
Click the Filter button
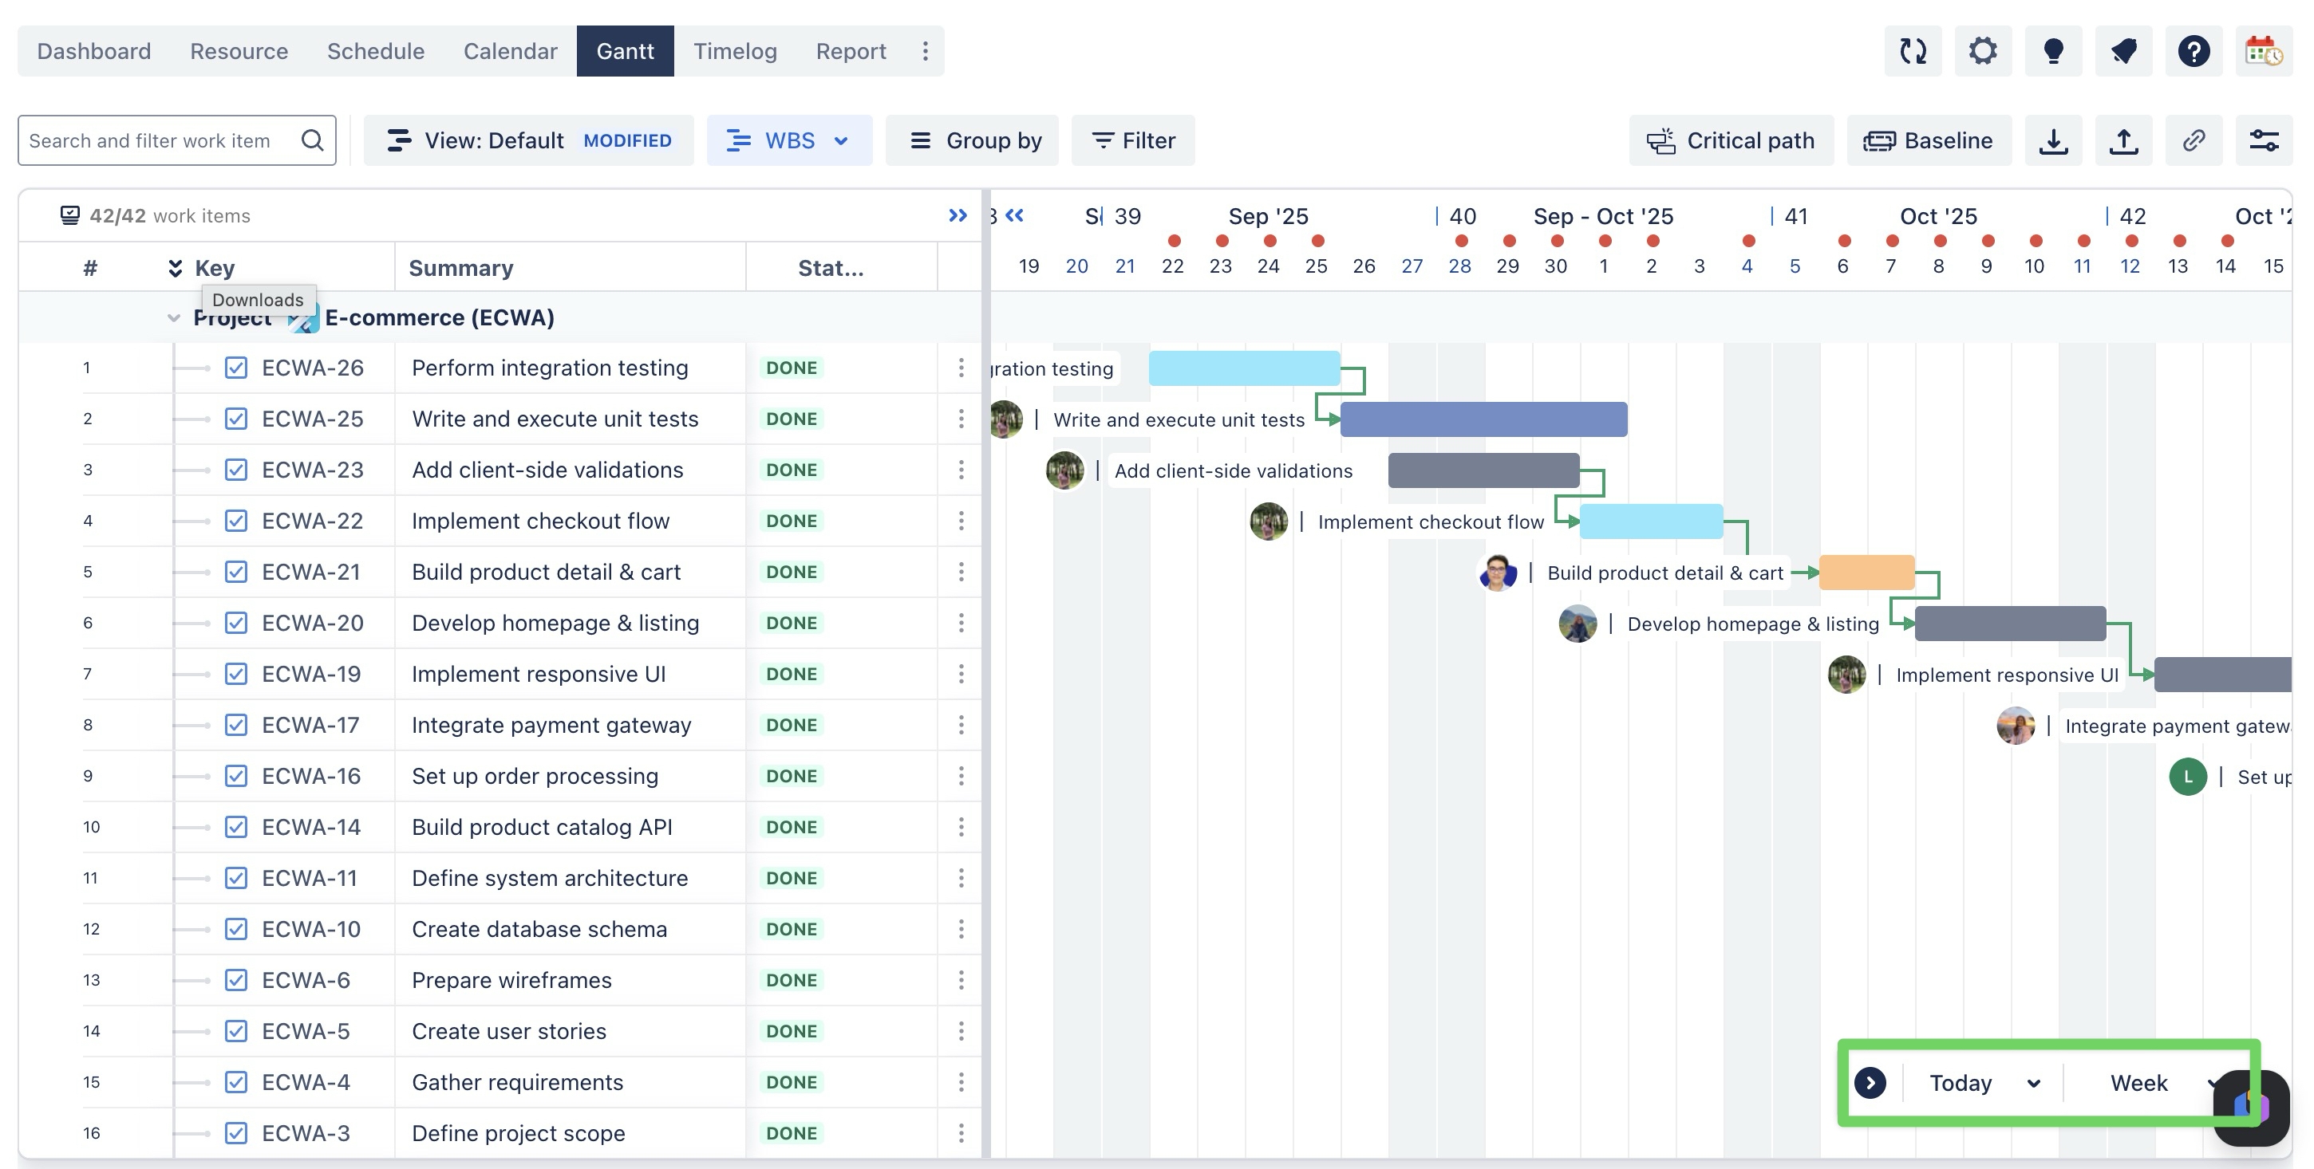(1133, 141)
